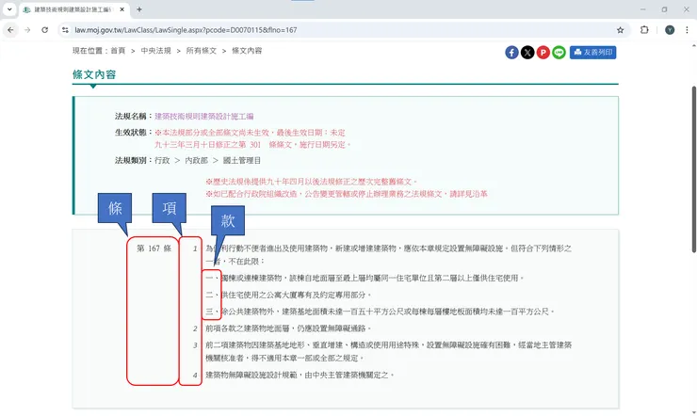Close the current browser tab
This screenshot has height=416, width=697.
pos(122,9)
